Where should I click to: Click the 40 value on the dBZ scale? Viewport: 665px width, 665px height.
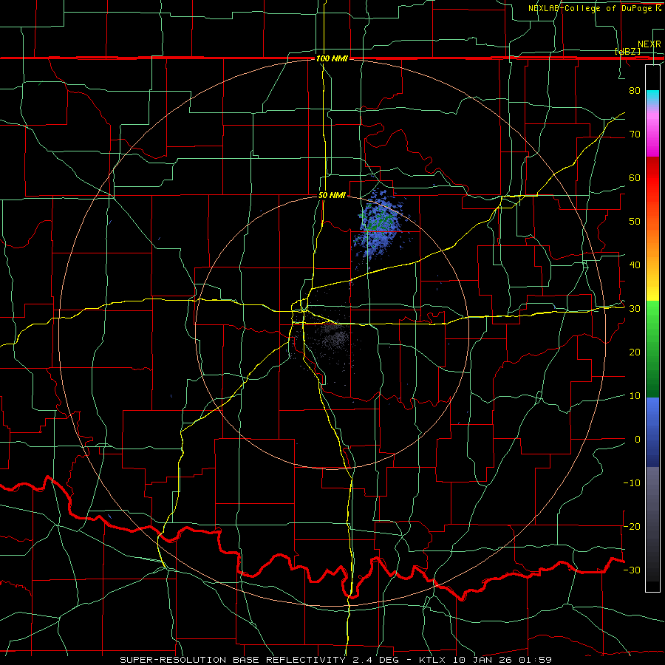[x=635, y=265]
